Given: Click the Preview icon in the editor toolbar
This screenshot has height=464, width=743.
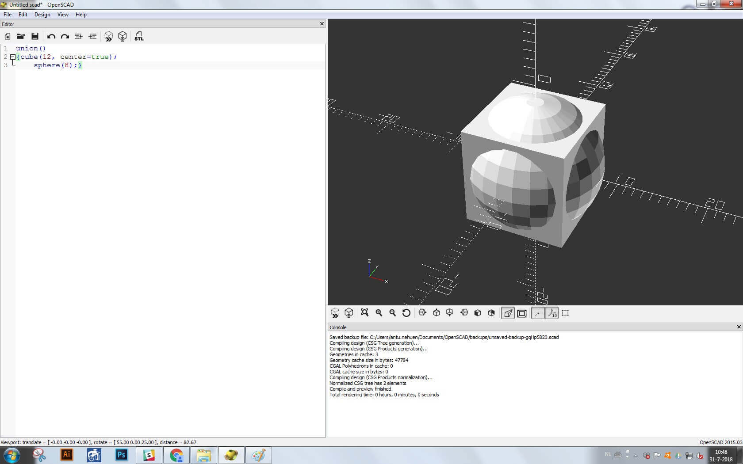Looking at the screenshot, I should coord(109,36).
